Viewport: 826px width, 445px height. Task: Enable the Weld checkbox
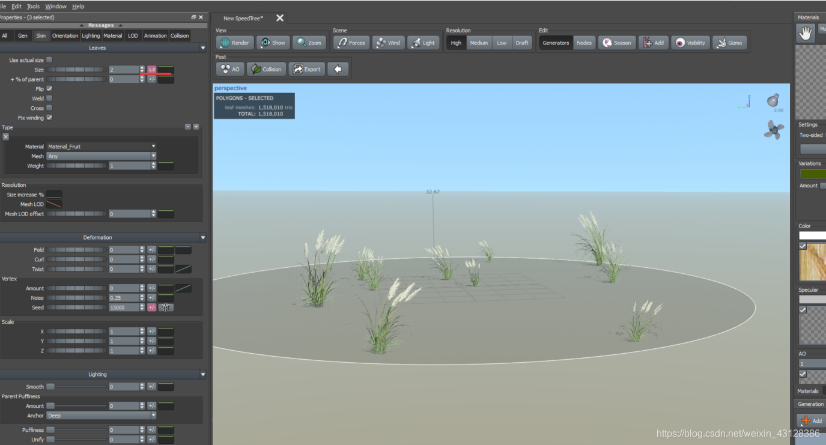(49, 98)
